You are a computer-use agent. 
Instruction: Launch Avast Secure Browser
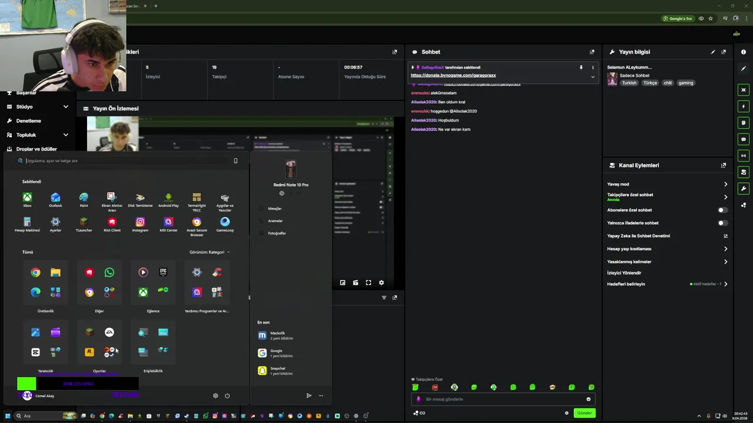[196, 226]
